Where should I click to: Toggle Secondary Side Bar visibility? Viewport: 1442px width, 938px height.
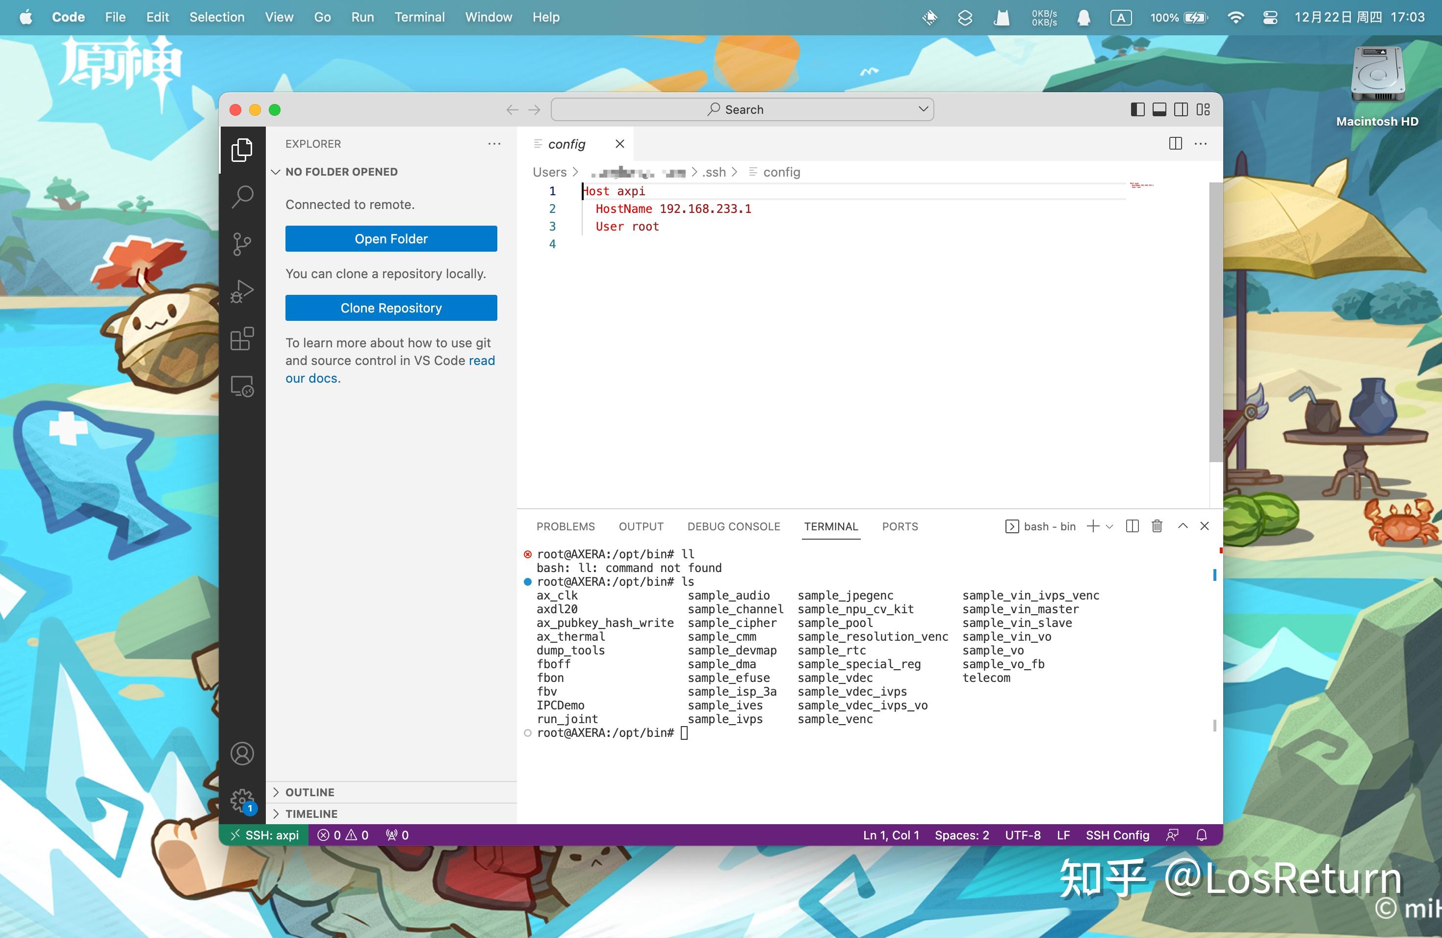[1181, 110]
